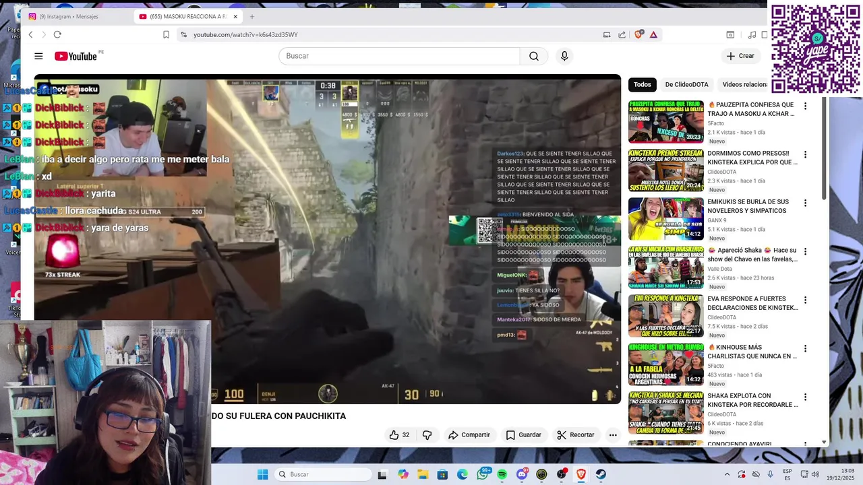Viewport: 863px width, 485px height.
Task: Click the main video player
Action: 328,239
